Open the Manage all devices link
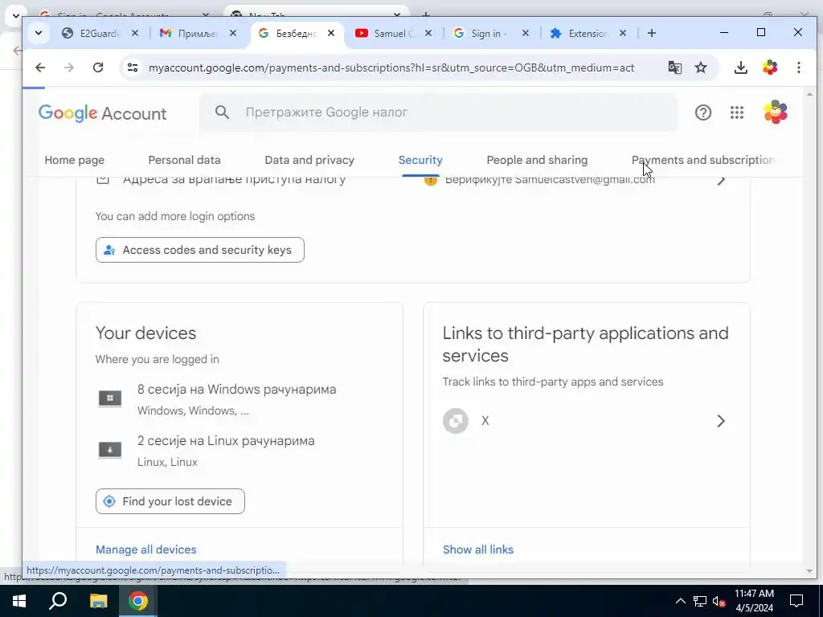 point(146,550)
